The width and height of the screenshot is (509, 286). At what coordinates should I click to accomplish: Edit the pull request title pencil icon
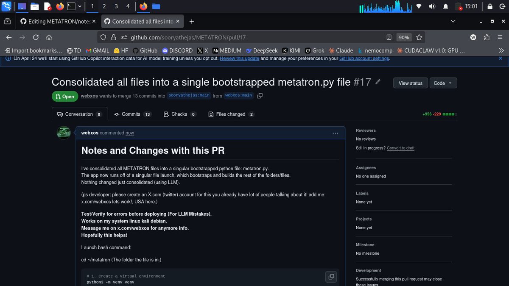point(378,81)
